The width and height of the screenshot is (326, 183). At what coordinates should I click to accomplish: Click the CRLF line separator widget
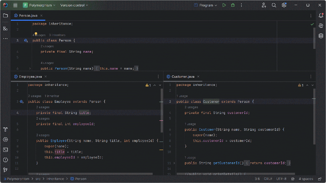click(268, 179)
